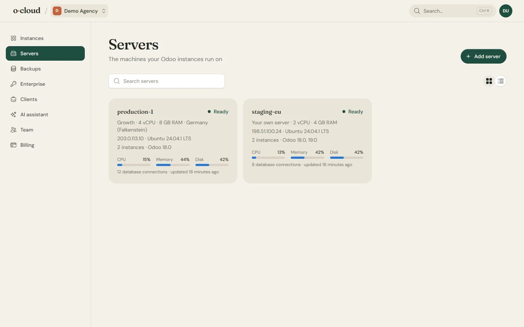Click the Instances grid icon
Image resolution: width=524 pixels, height=327 pixels.
tap(13, 38)
